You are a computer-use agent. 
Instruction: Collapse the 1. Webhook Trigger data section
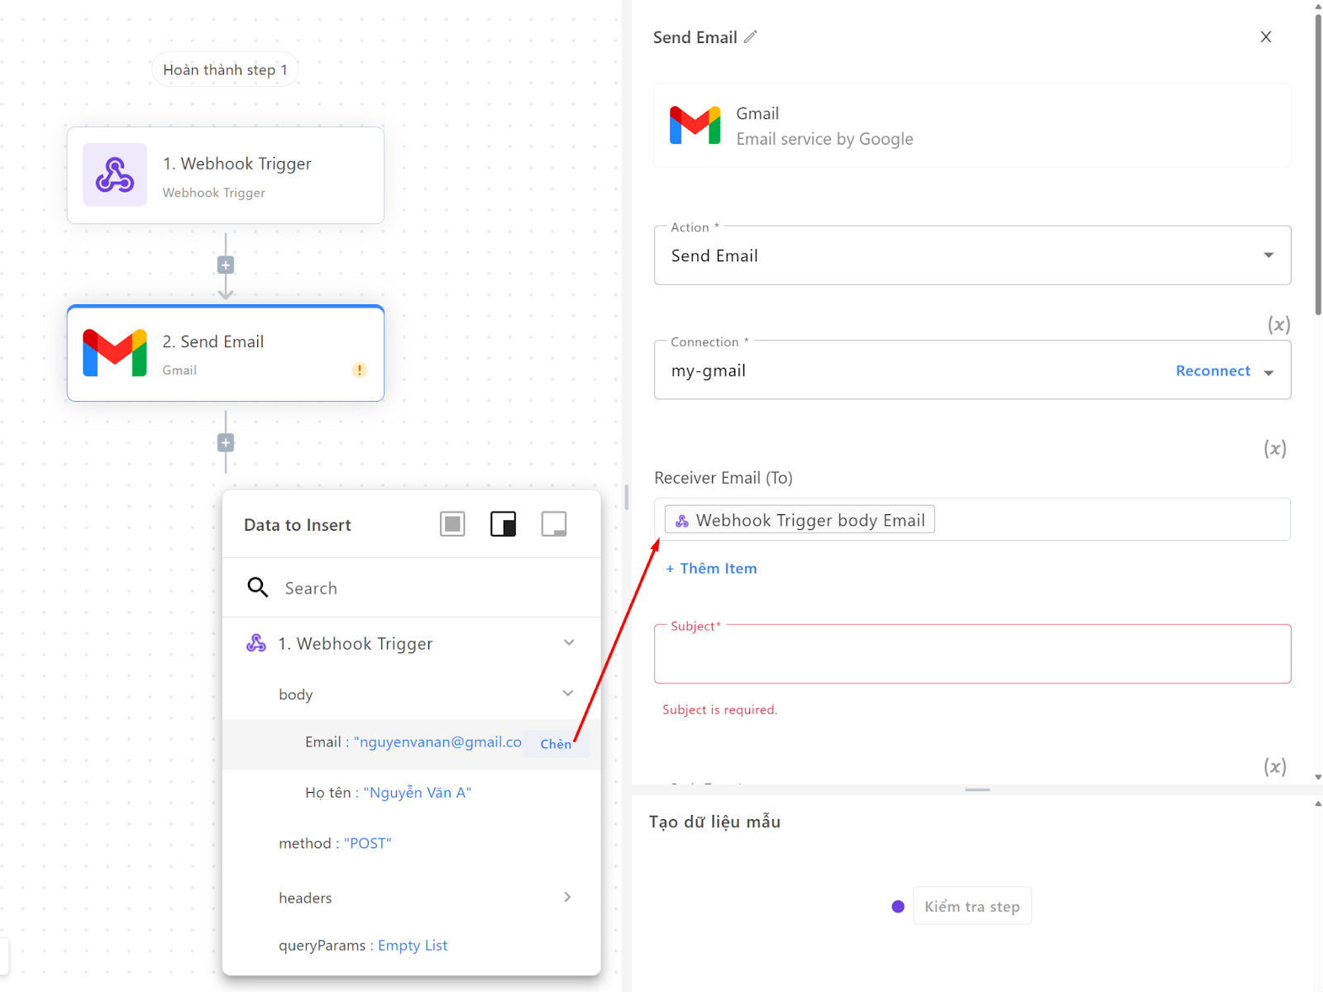(569, 642)
